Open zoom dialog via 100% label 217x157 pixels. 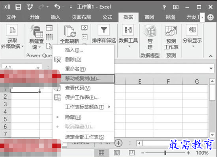202,153
